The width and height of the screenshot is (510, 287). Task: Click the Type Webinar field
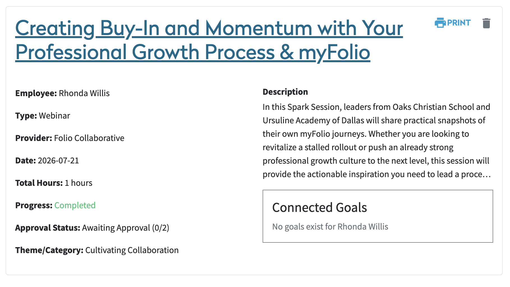click(43, 115)
